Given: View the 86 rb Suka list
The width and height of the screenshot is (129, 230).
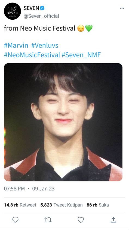Looking at the screenshot, I should pos(98,205).
